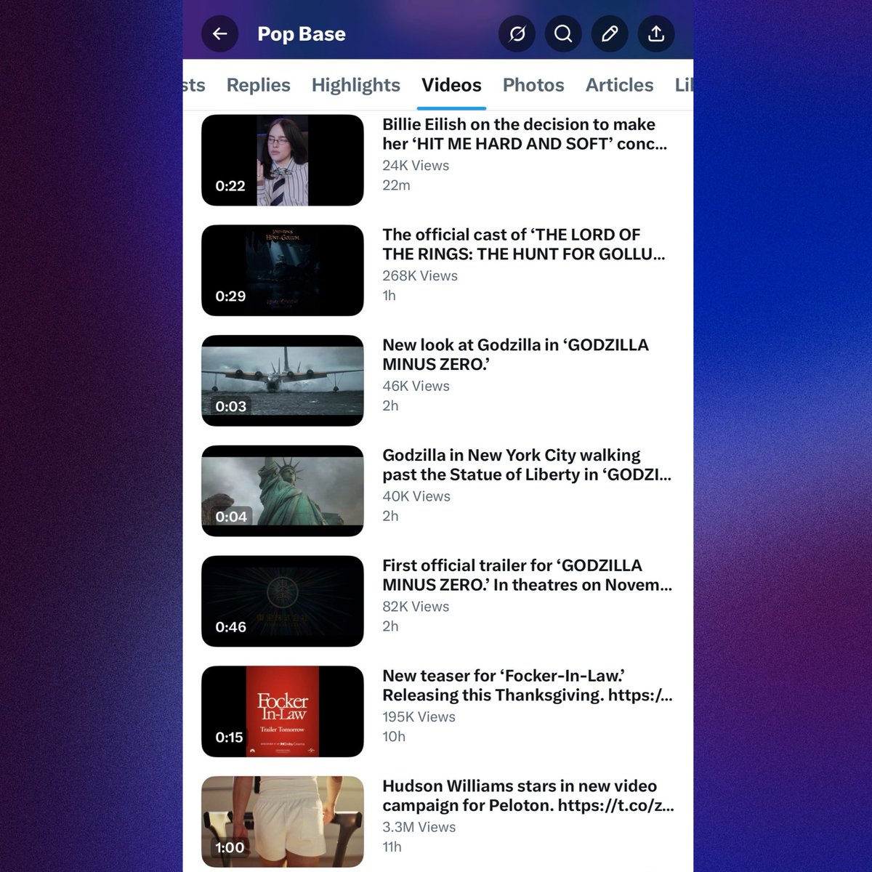The width and height of the screenshot is (872, 872).
Task: Play the 0:46 Godzilla trailer thumbnail
Action: click(283, 602)
